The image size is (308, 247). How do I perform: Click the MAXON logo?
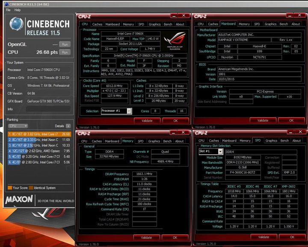(x=19, y=199)
